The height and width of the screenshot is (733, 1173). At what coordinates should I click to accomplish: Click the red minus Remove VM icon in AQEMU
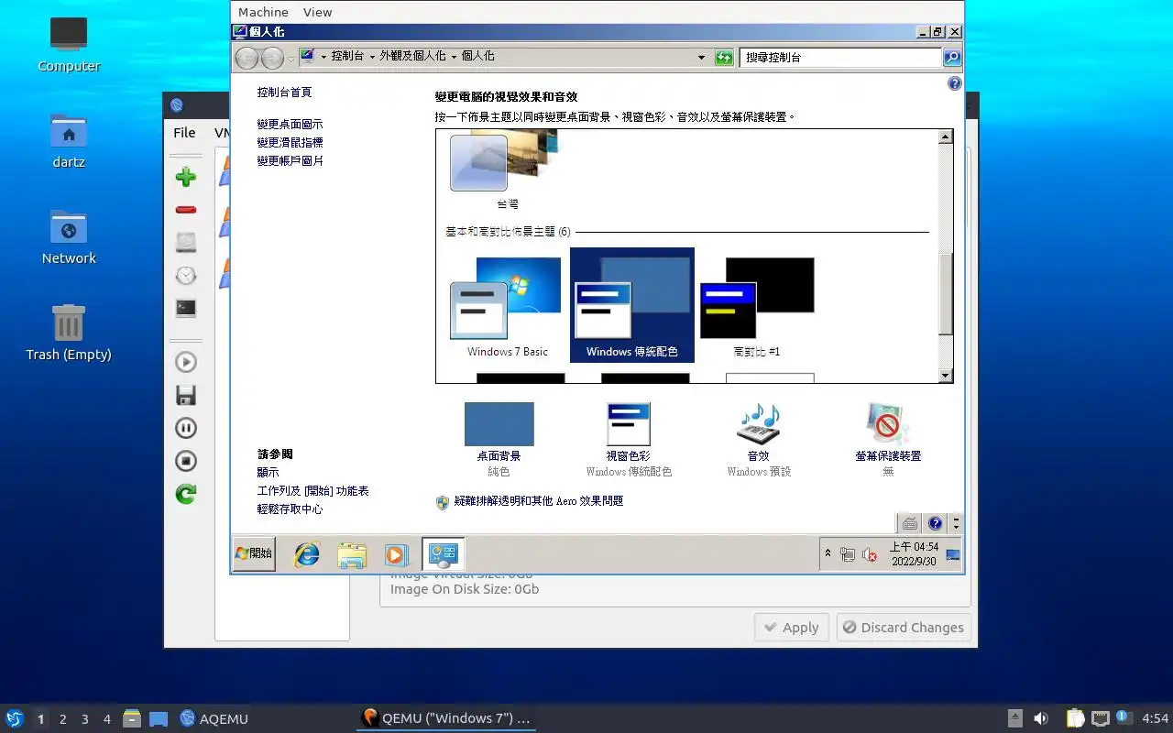pos(186,210)
